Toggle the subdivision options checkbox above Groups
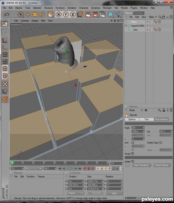Viewport: 174px width, 203px height. [x=133, y=150]
